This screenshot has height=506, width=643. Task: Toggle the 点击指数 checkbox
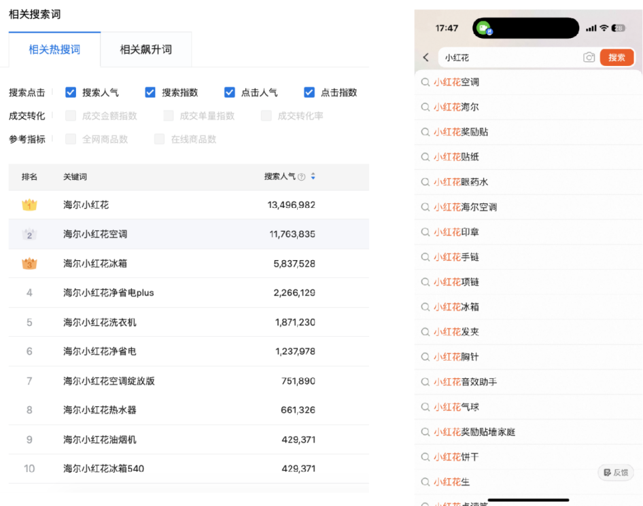[309, 92]
